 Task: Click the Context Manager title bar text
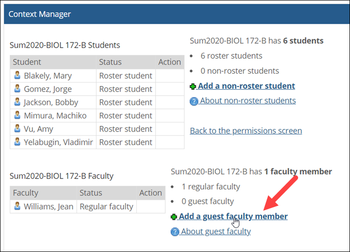(x=40, y=14)
